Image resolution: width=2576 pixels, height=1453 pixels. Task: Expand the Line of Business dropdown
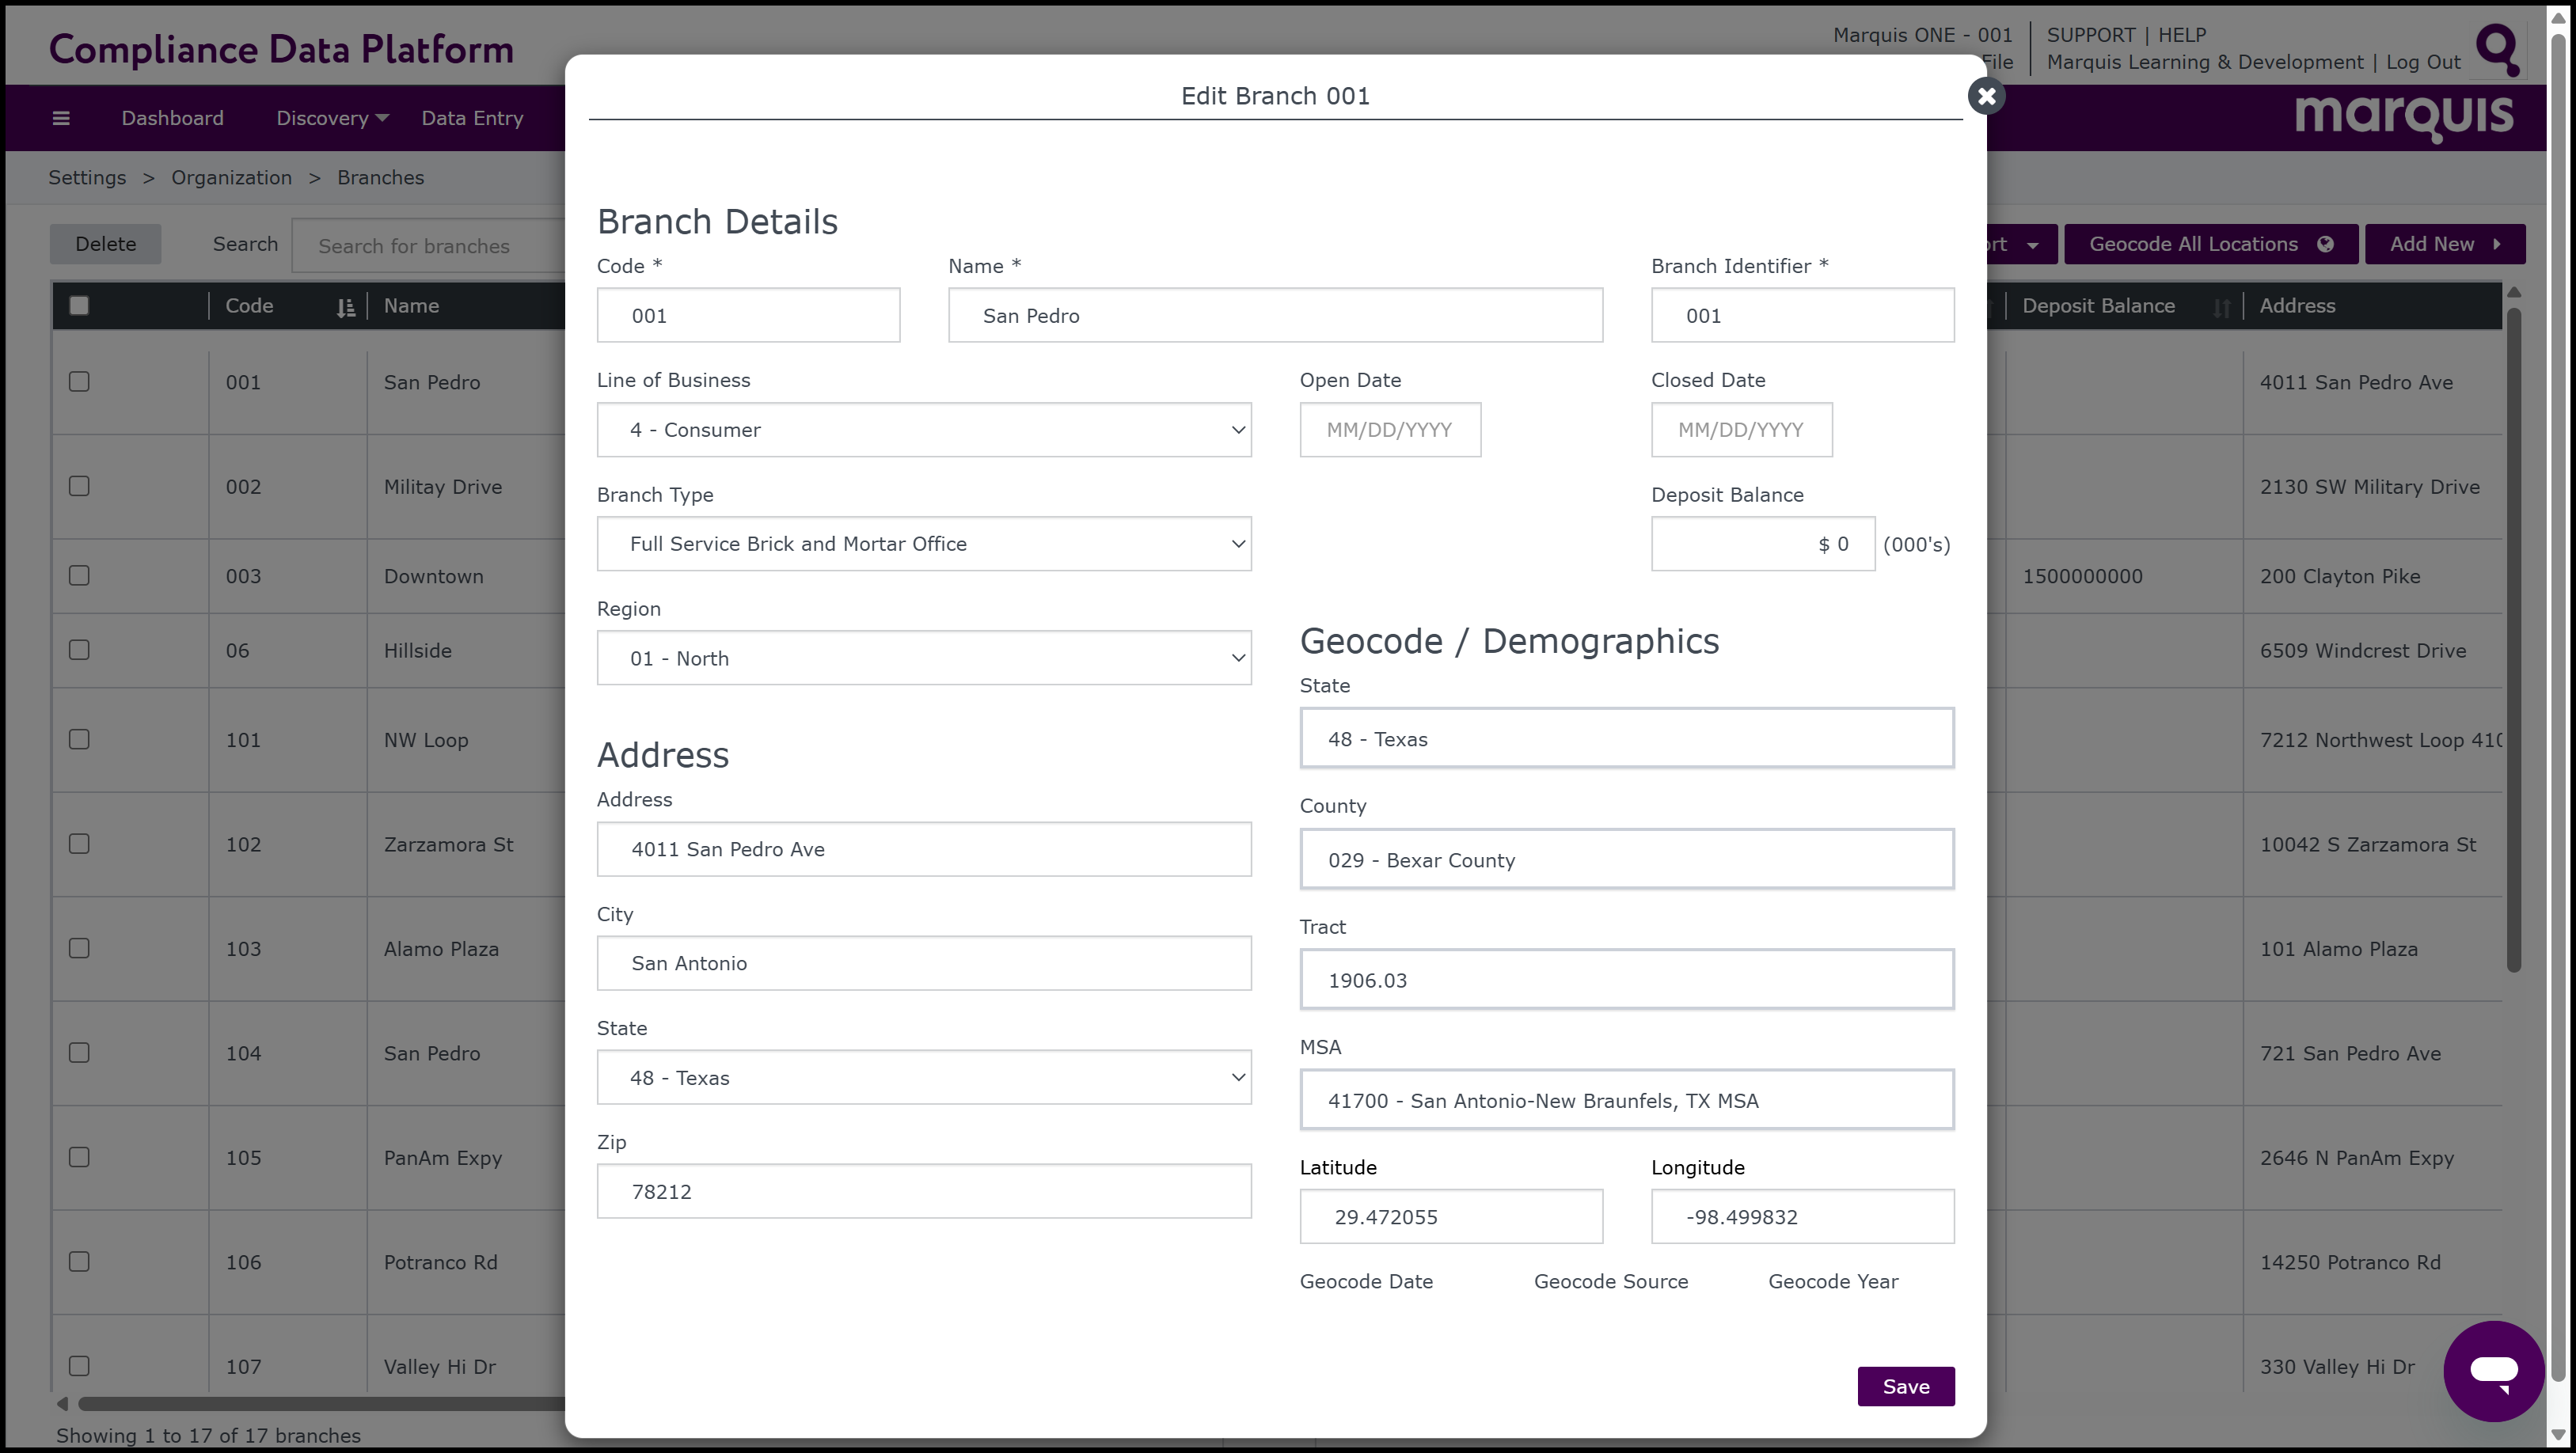[923, 430]
